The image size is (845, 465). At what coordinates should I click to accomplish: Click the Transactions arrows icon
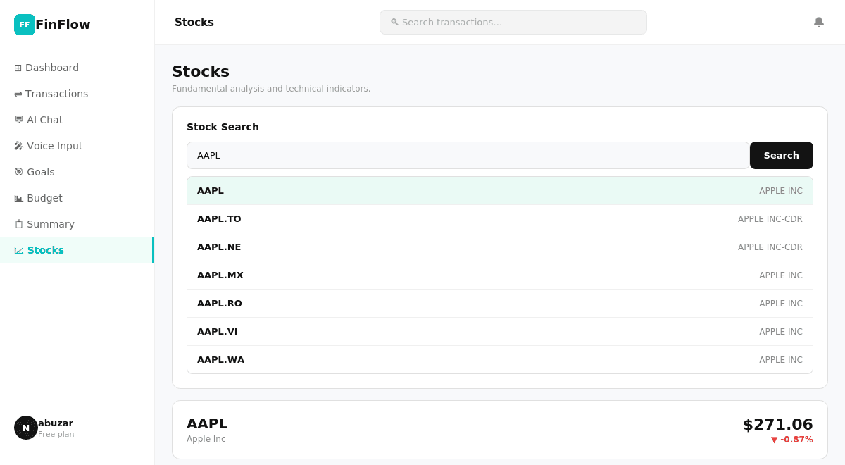[18, 94]
